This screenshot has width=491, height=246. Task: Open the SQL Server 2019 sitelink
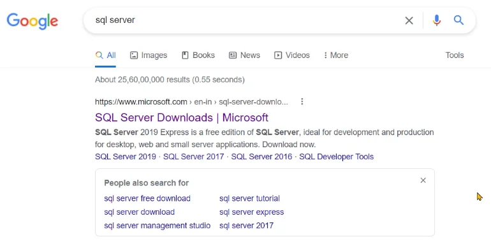coord(126,157)
